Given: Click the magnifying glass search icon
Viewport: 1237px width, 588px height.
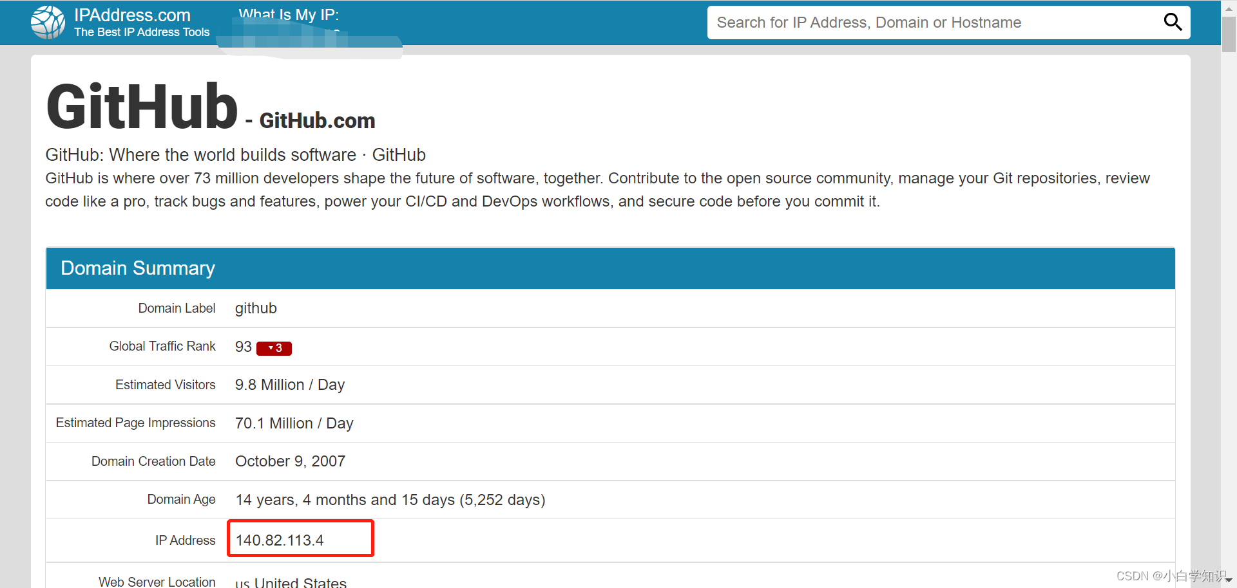Looking at the screenshot, I should pyautogui.click(x=1173, y=23).
